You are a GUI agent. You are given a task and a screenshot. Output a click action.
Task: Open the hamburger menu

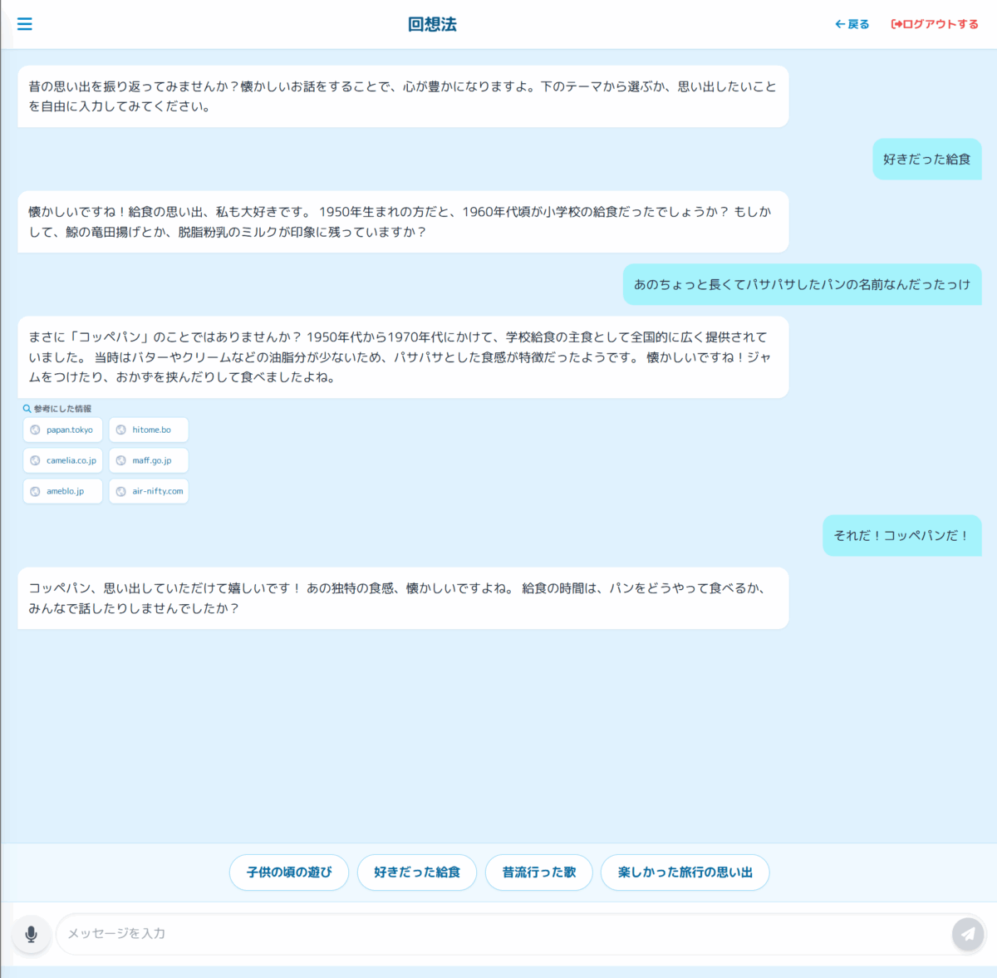click(x=25, y=24)
